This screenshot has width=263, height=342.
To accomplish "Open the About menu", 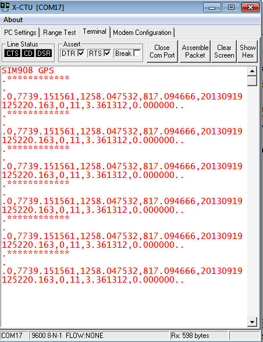I will pos(13,20).
